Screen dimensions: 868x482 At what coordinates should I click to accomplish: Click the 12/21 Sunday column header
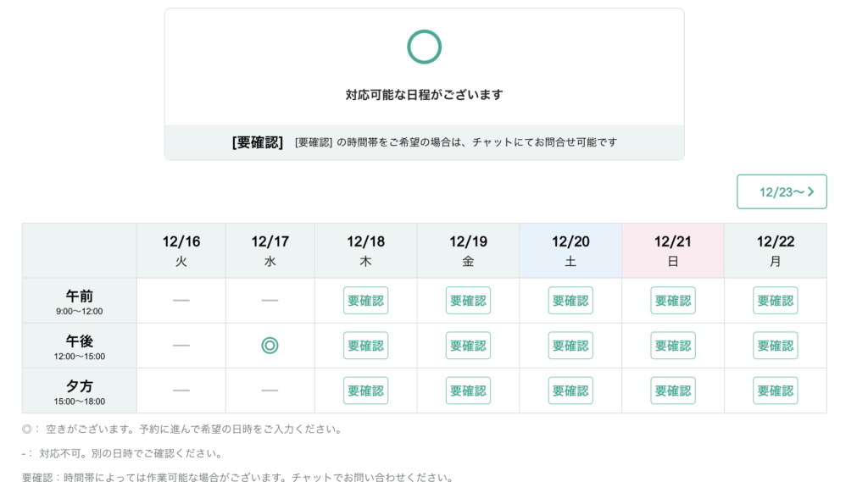coord(673,251)
